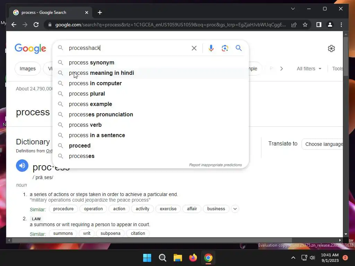355x266 pixels.
Task: Click the similar word writ
Action: click(86, 233)
